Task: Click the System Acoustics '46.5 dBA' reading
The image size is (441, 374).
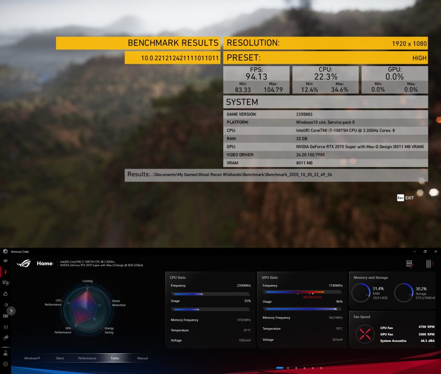Action: click(427, 341)
